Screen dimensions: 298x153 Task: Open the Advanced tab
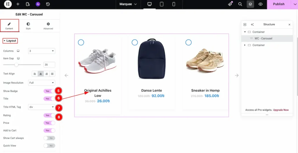pyautogui.click(x=48, y=26)
